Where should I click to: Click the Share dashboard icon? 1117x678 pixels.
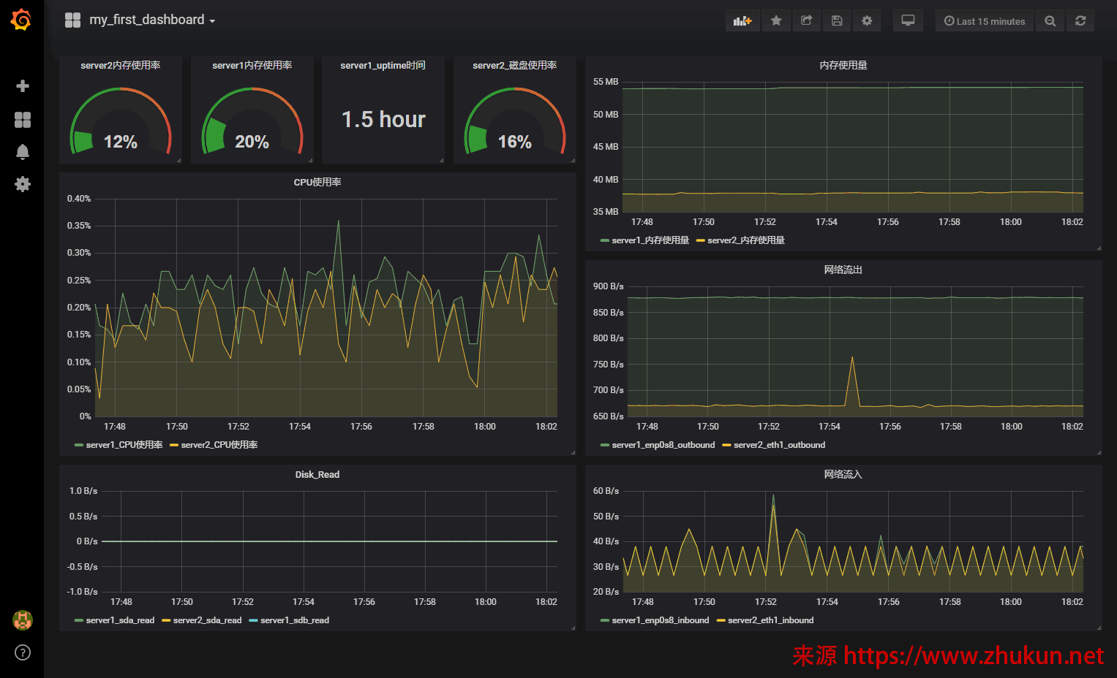tap(806, 21)
